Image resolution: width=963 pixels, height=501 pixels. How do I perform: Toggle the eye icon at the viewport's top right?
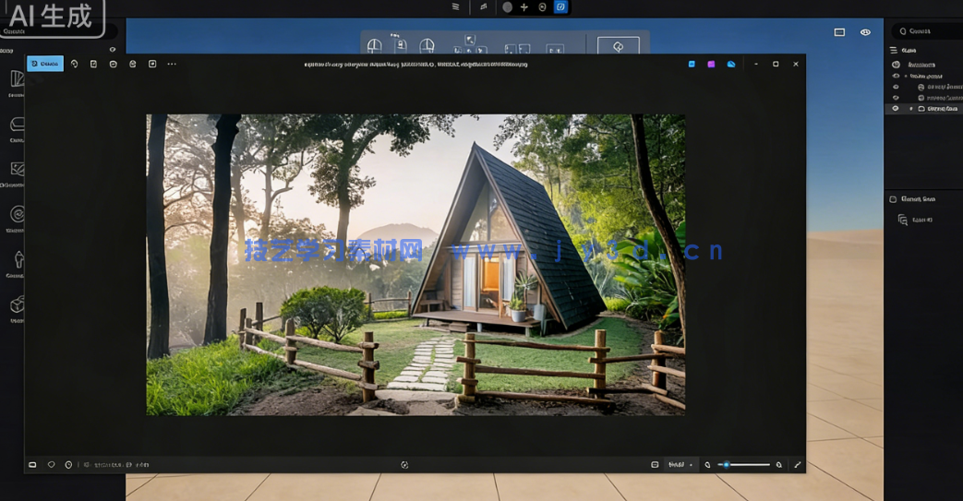tap(865, 32)
